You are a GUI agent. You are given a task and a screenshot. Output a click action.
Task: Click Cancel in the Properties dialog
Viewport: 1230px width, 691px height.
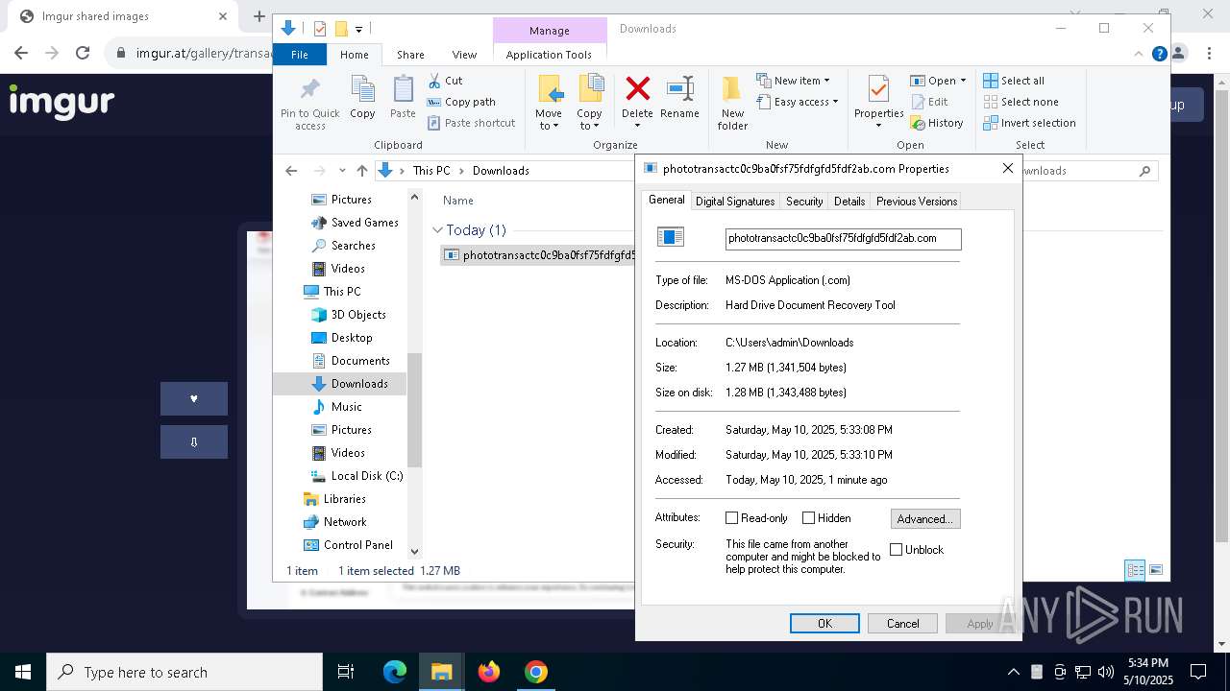(902, 624)
